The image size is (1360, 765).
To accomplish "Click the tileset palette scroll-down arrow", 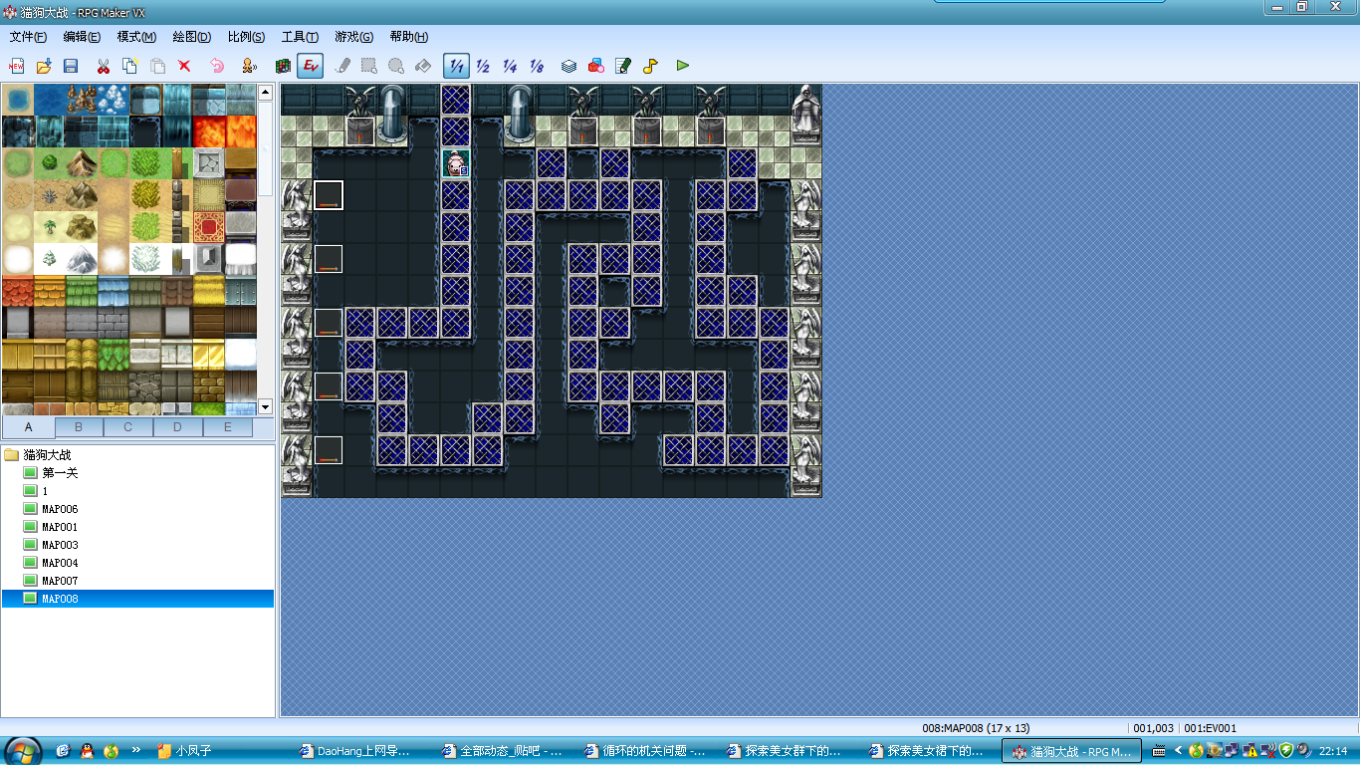I will (266, 406).
